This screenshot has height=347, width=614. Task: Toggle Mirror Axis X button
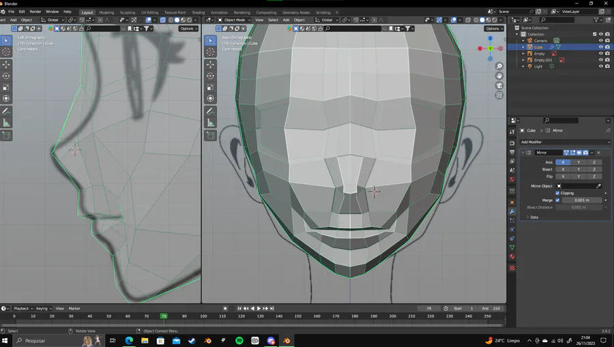point(563,162)
